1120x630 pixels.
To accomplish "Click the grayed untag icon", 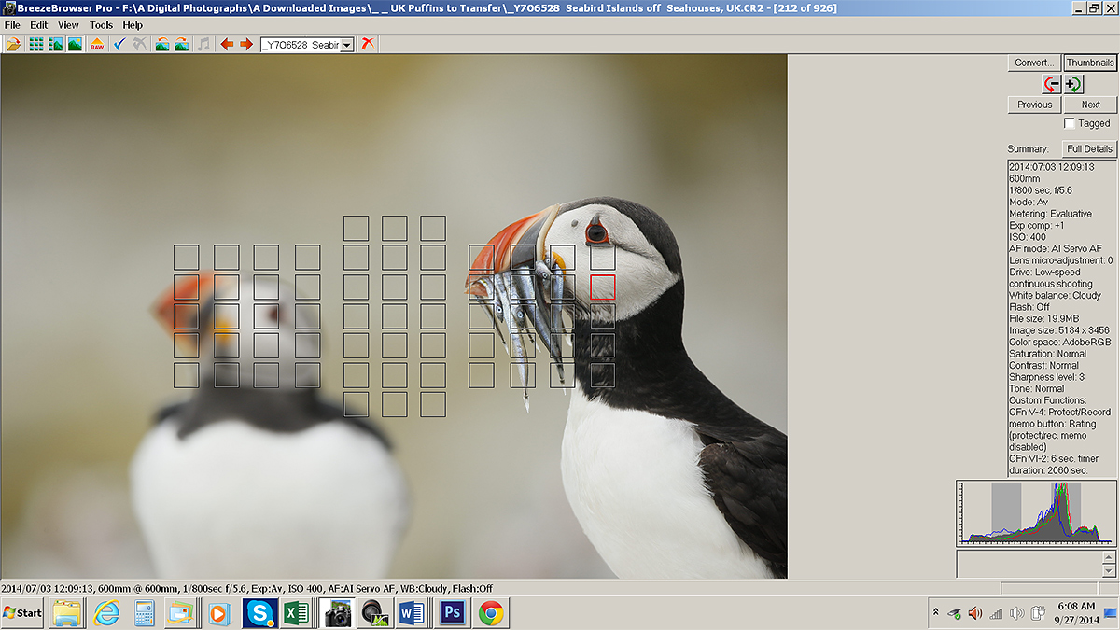I will coord(139,44).
